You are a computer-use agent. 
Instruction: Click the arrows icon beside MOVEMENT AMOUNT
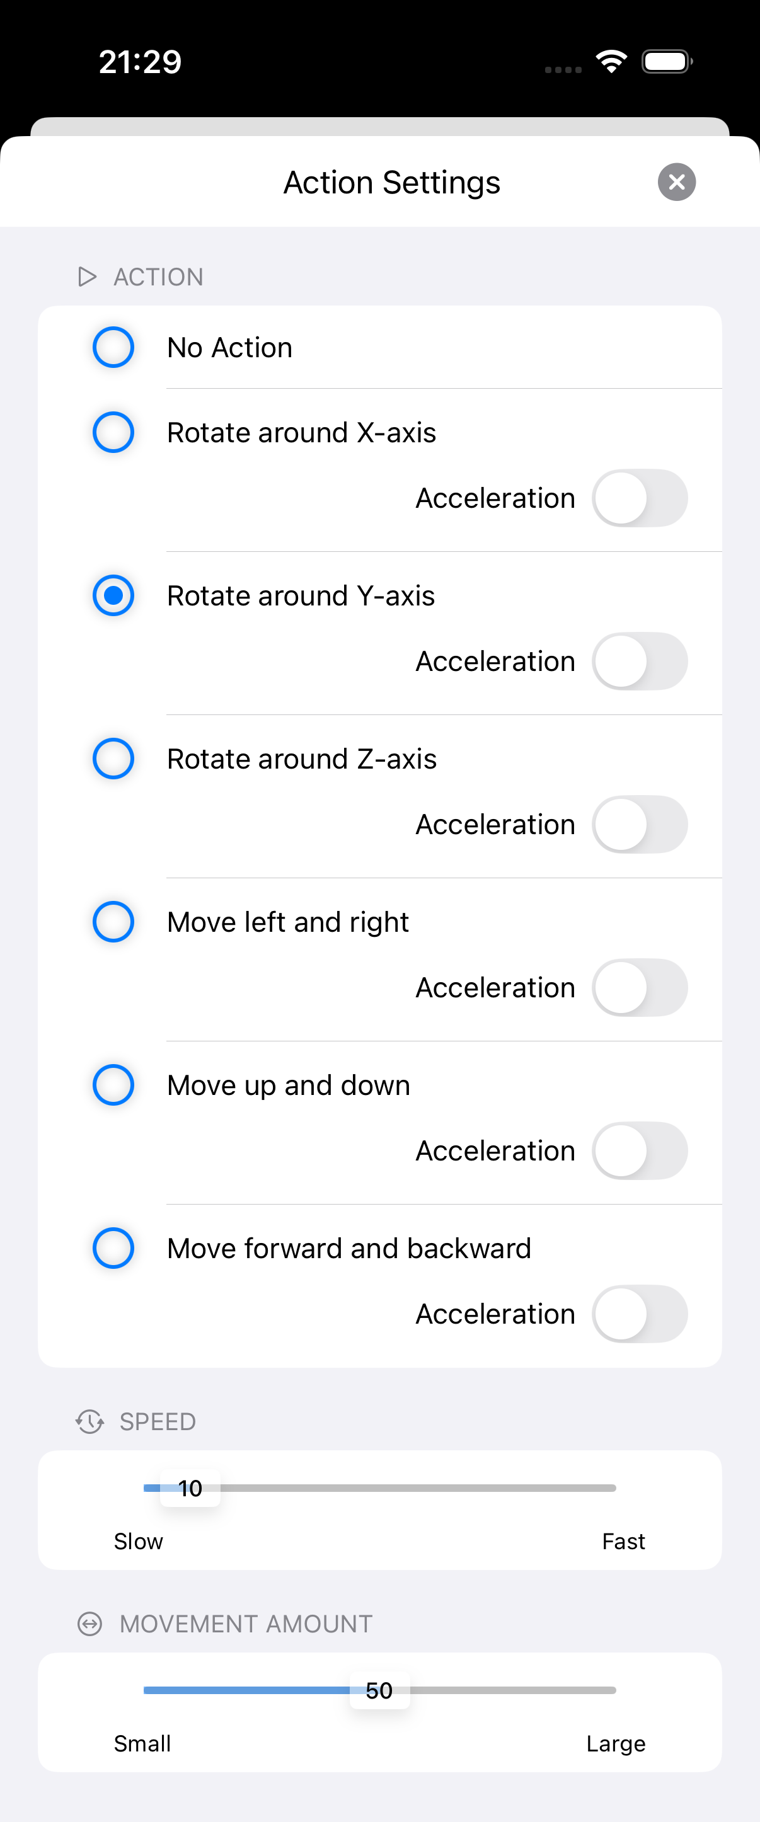[x=90, y=1624]
